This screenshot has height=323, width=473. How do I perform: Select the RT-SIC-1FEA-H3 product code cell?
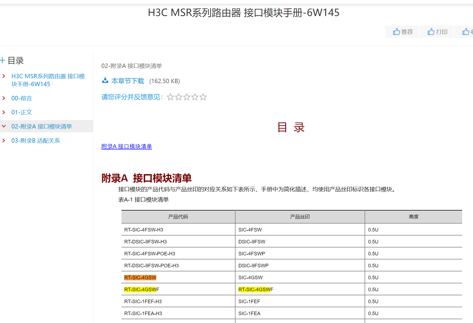point(178,313)
